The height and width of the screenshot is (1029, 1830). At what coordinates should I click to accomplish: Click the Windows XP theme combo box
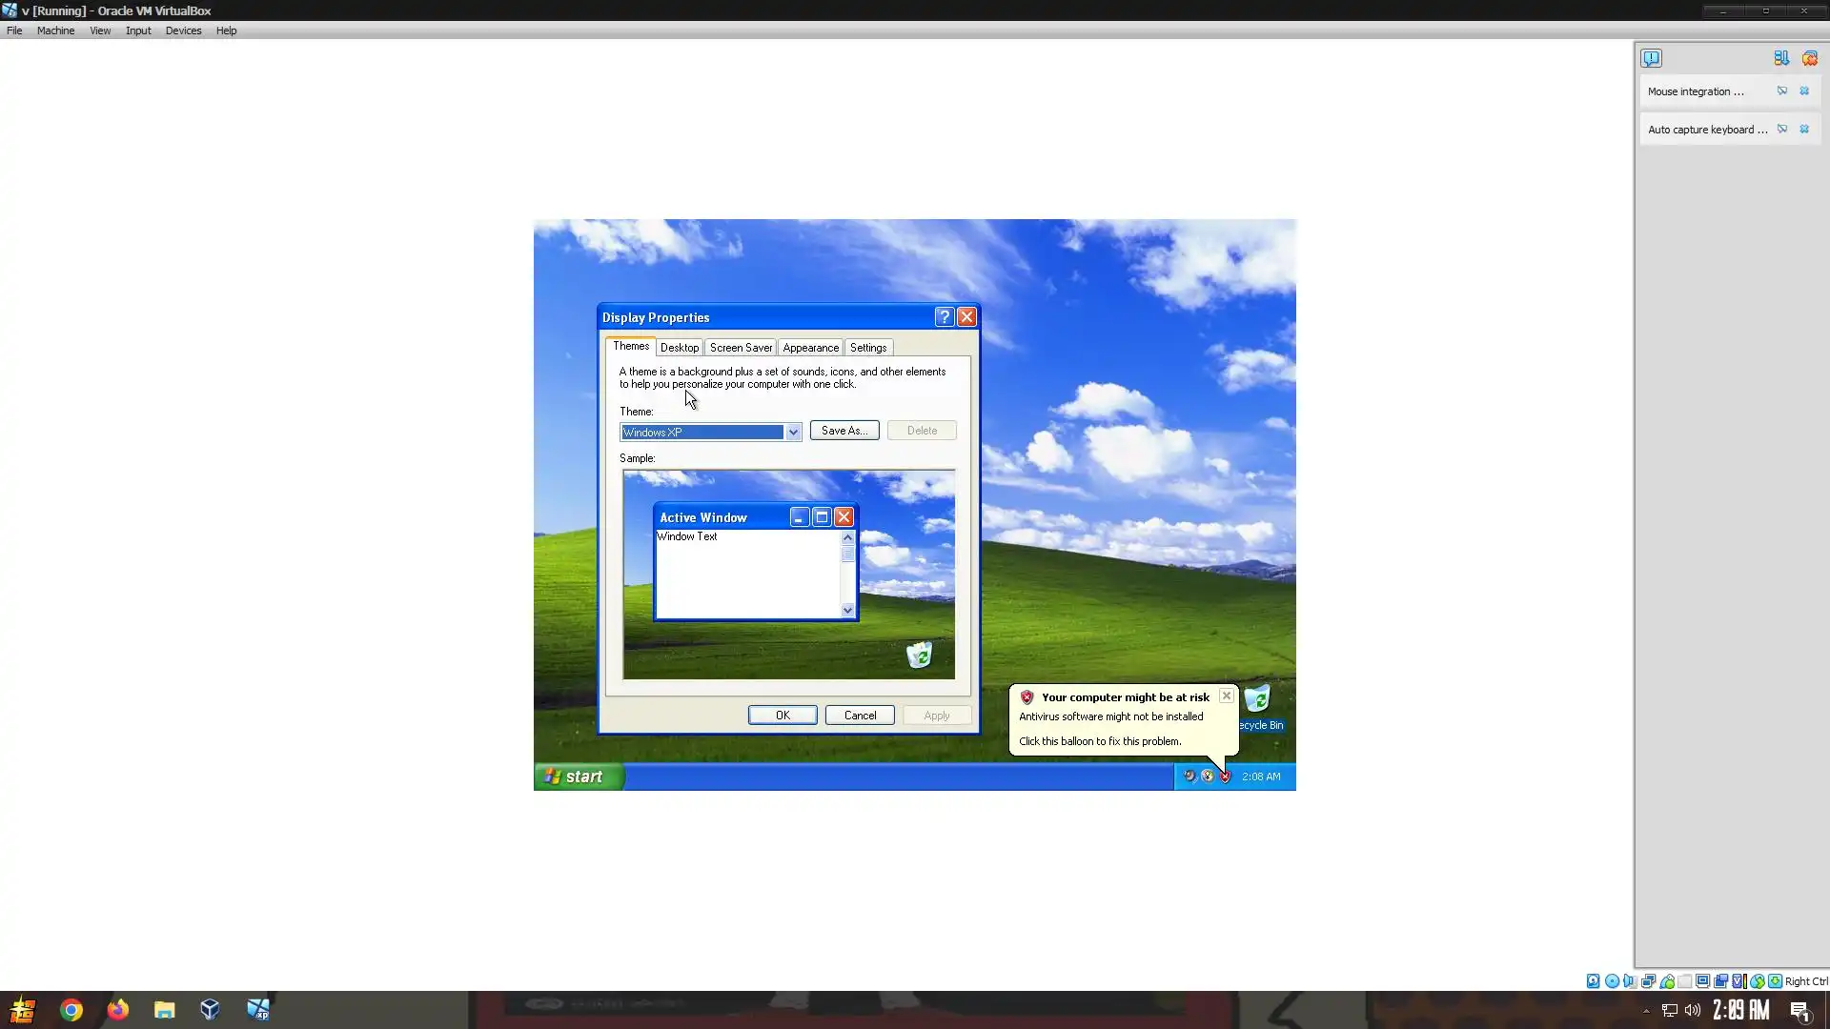point(701,433)
